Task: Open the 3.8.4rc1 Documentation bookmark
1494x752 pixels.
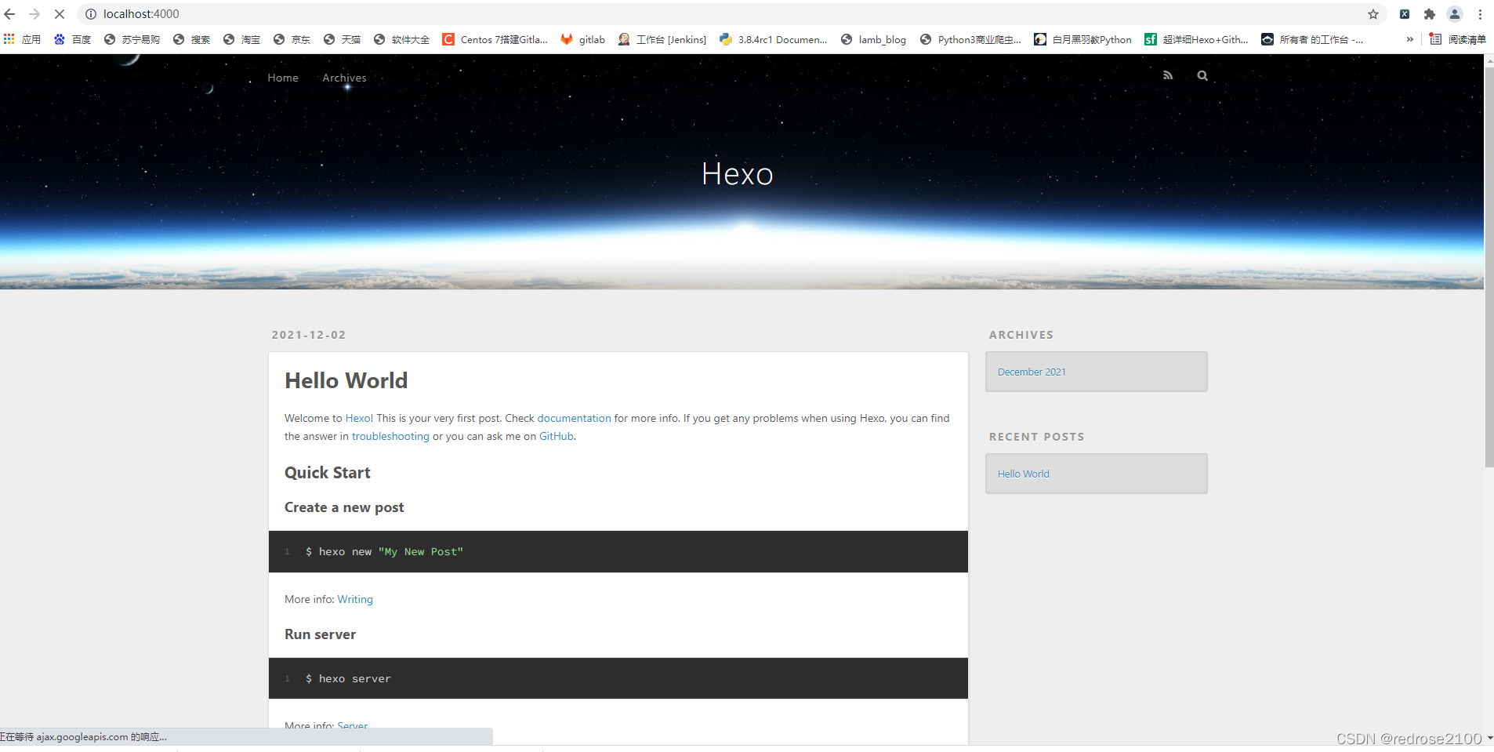Action: 774,39
